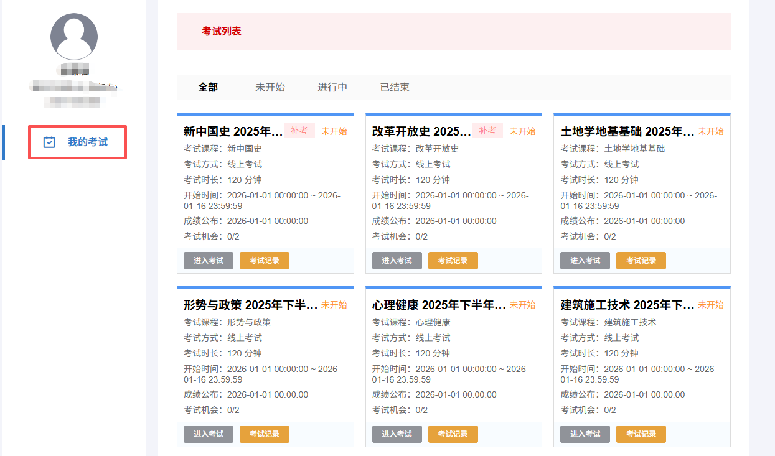Open 考试记录 for 改革开放史
The width and height of the screenshot is (775, 456).
coord(453,261)
